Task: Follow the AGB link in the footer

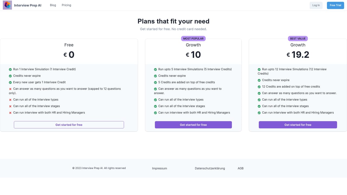Action: pyautogui.click(x=240, y=168)
